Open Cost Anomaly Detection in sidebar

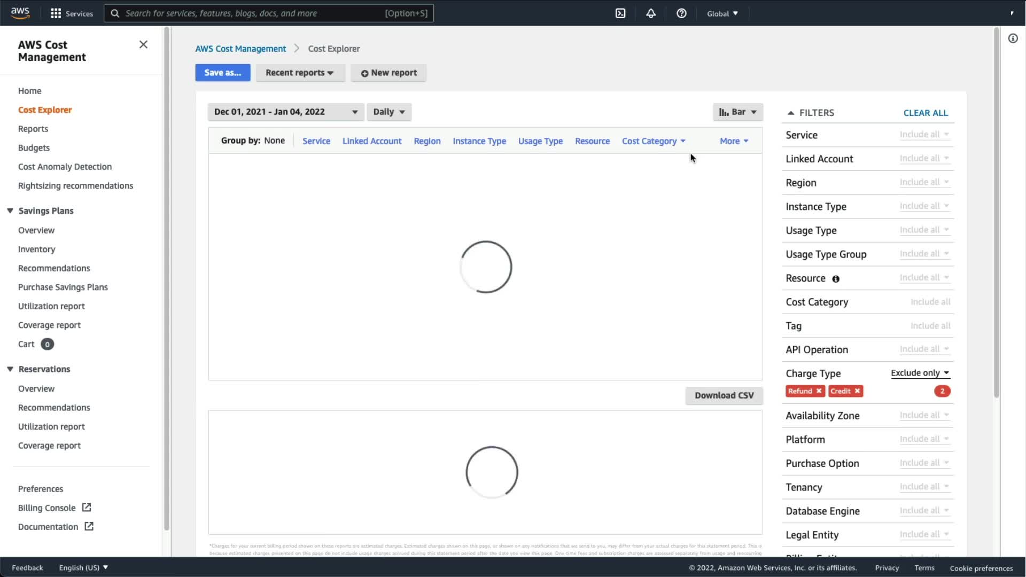65,167
